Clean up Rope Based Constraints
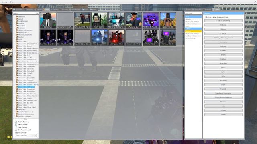 pos(223,93)
